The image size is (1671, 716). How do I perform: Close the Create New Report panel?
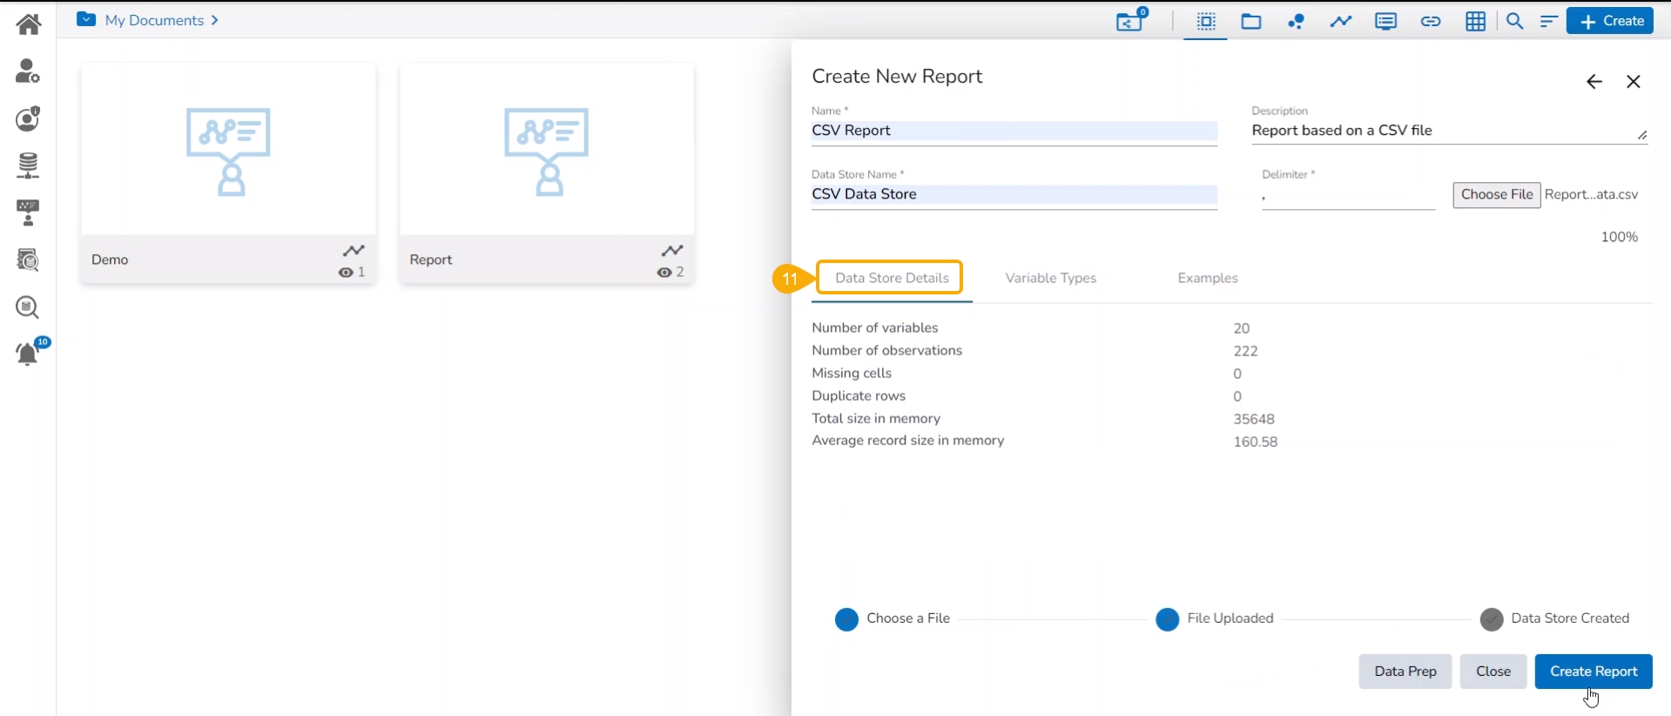tap(1634, 82)
